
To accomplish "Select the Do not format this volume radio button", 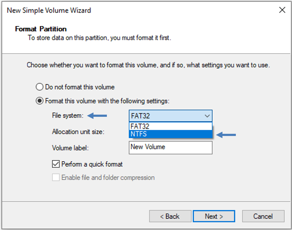I will click(x=39, y=87).
